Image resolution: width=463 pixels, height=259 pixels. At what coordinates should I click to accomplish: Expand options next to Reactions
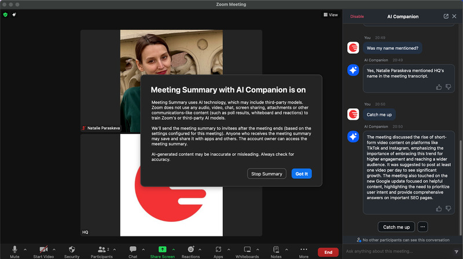click(x=200, y=250)
